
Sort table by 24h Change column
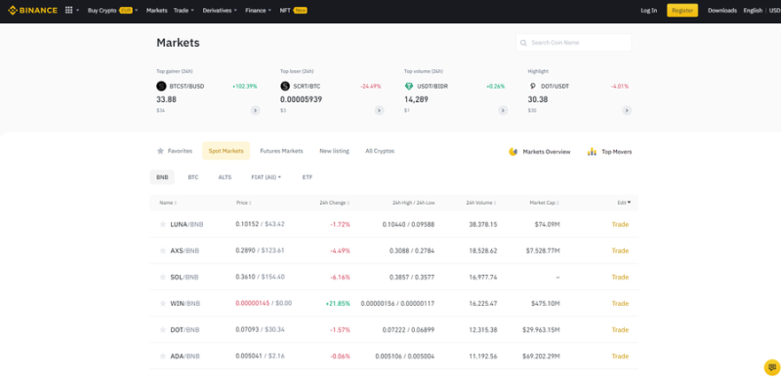point(335,203)
